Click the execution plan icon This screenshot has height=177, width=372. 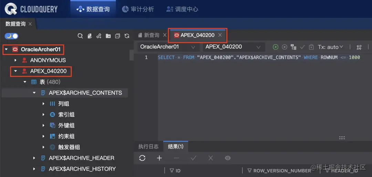[x=293, y=47]
